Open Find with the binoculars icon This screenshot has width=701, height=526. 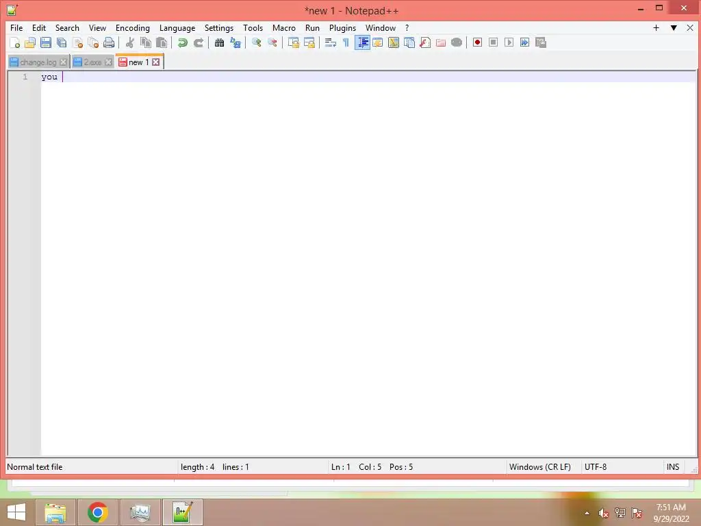tap(219, 42)
